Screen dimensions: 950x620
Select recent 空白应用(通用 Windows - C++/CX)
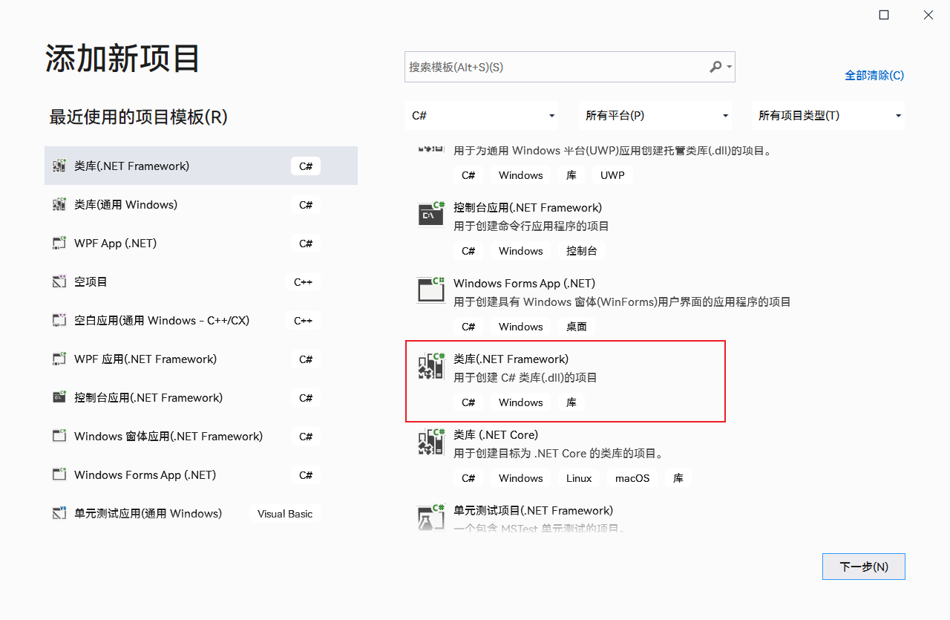pyautogui.click(x=201, y=321)
